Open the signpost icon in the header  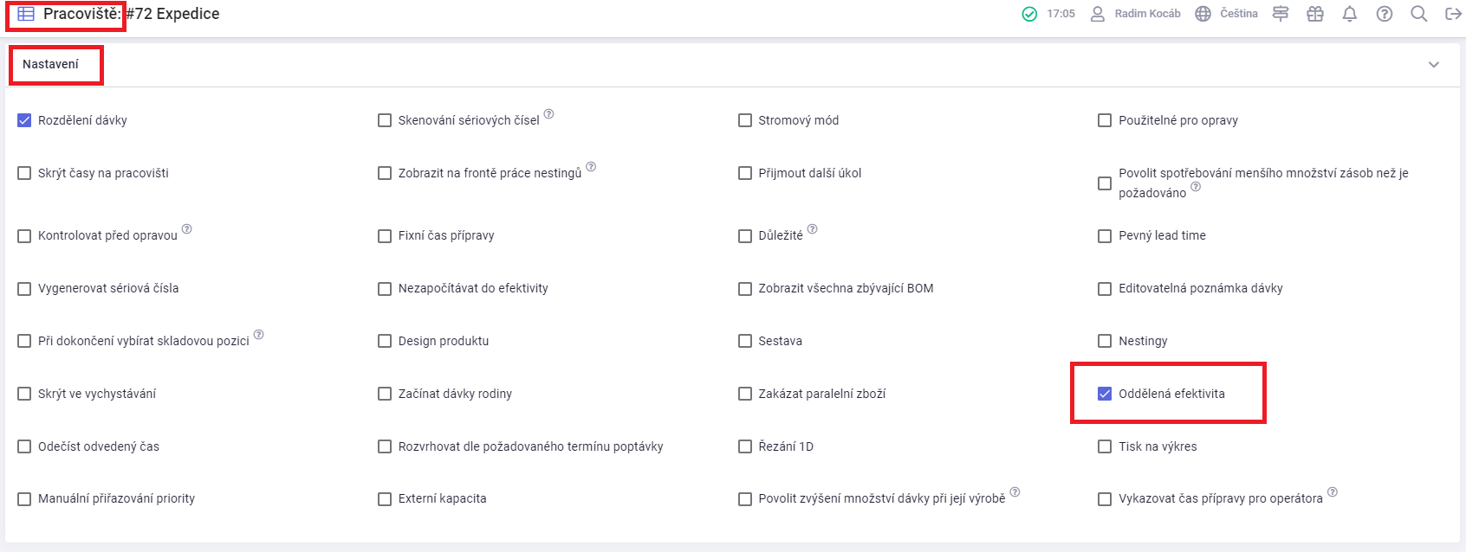point(1281,14)
